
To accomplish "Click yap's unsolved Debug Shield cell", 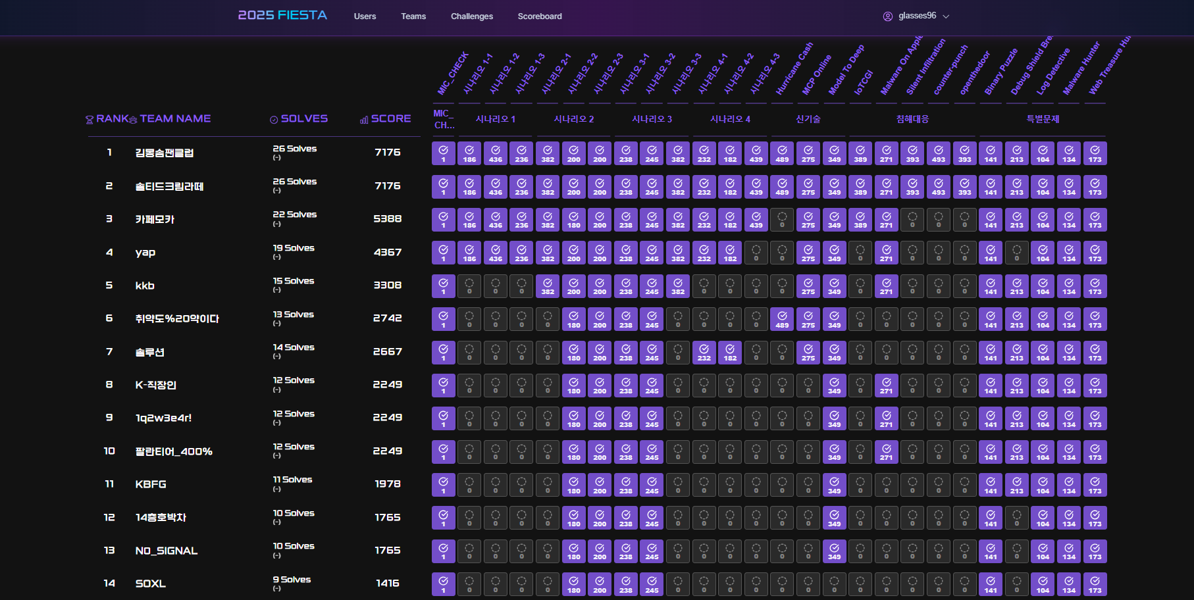I will point(1016,253).
